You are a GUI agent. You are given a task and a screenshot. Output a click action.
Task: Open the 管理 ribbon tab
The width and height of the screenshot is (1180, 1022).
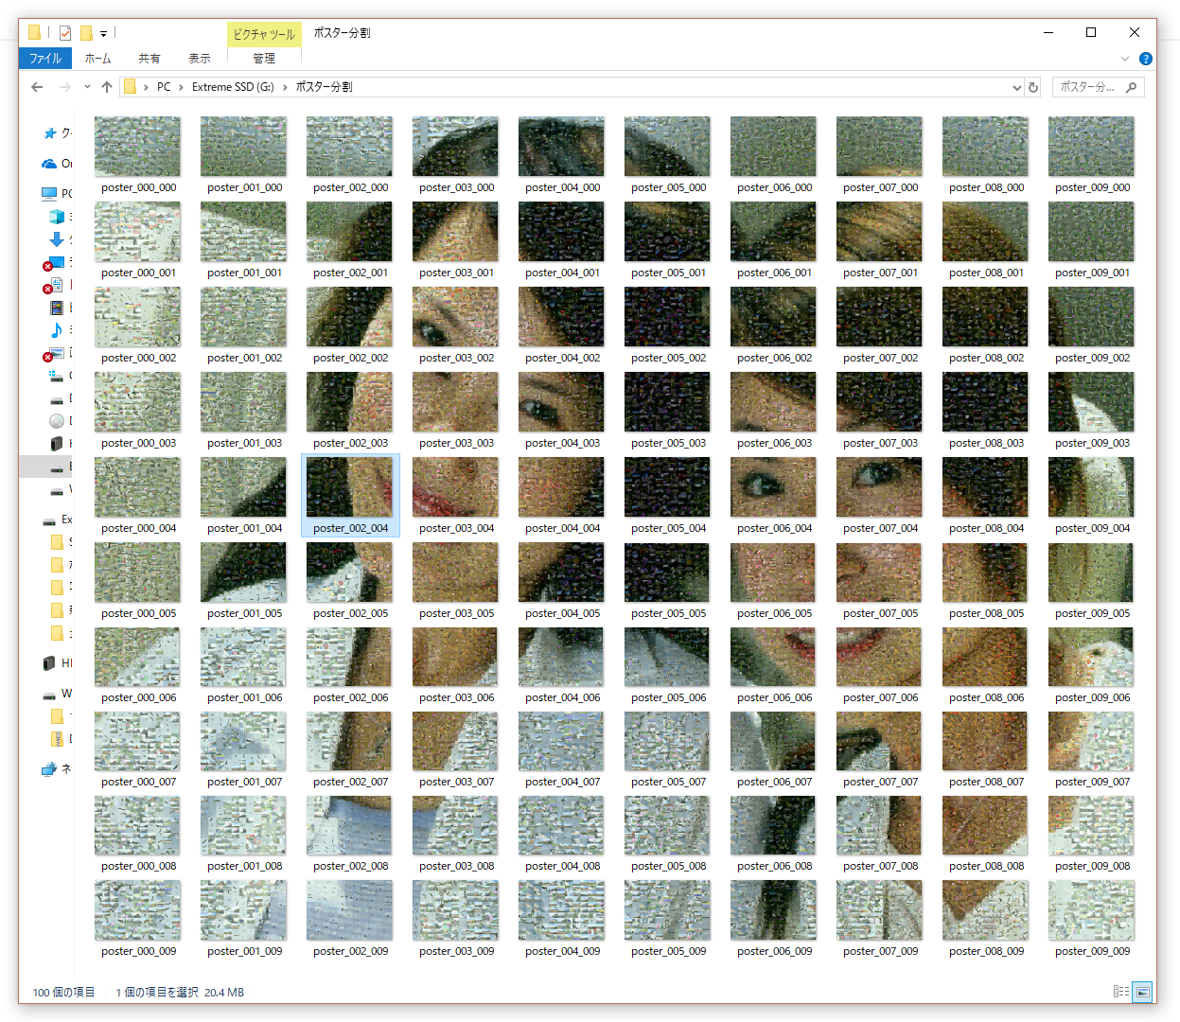(x=264, y=59)
